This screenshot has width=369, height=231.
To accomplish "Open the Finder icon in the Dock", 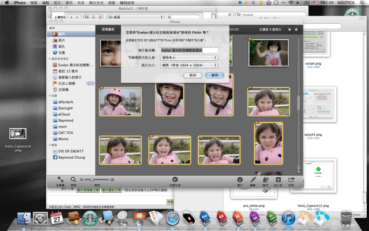I will [24, 218].
